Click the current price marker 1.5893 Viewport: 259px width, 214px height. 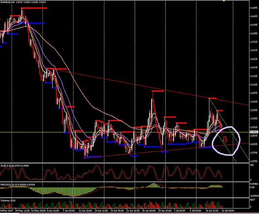click(254, 132)
